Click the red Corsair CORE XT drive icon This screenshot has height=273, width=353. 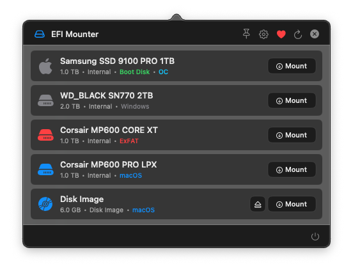45,135
